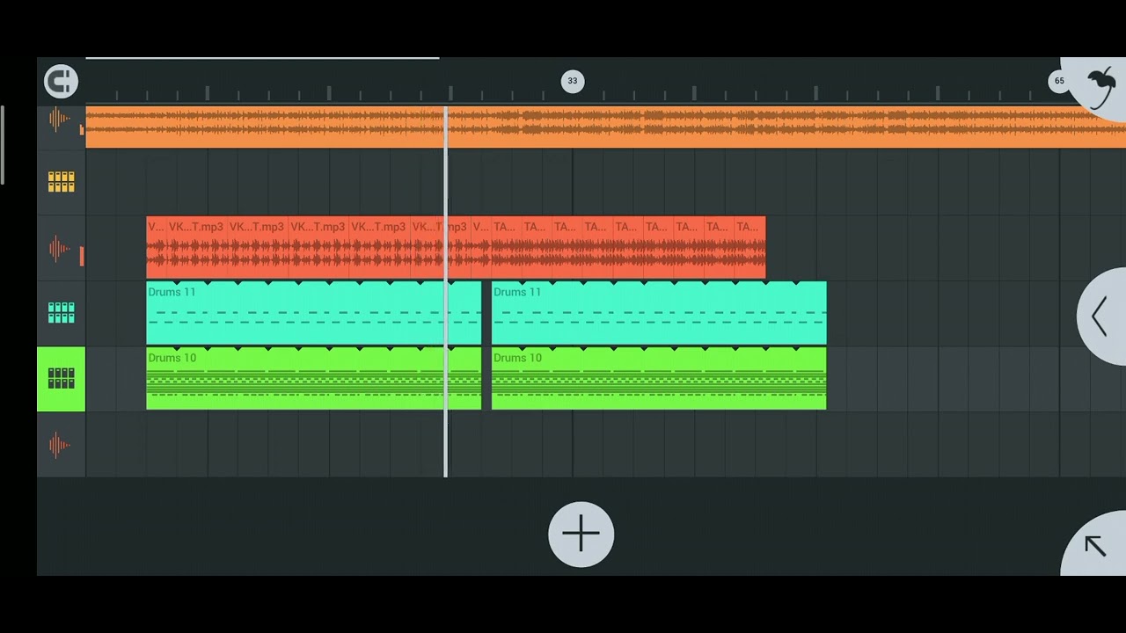The height and width of the screenshot is (633, 1126).
Task: Jump to bar 33 timeline marker
Action: pyautogui.click(x=573, y=81)
